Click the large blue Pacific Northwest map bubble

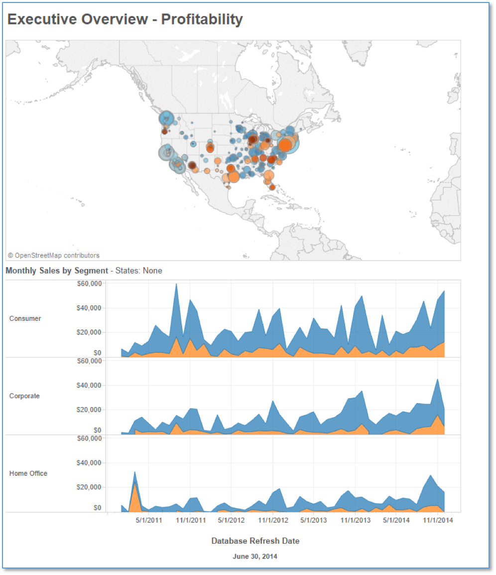(x=166, y=118)
